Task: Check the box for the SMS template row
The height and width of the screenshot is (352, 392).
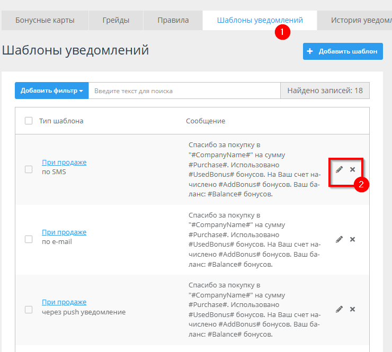Action: click(x=29, y=169)
